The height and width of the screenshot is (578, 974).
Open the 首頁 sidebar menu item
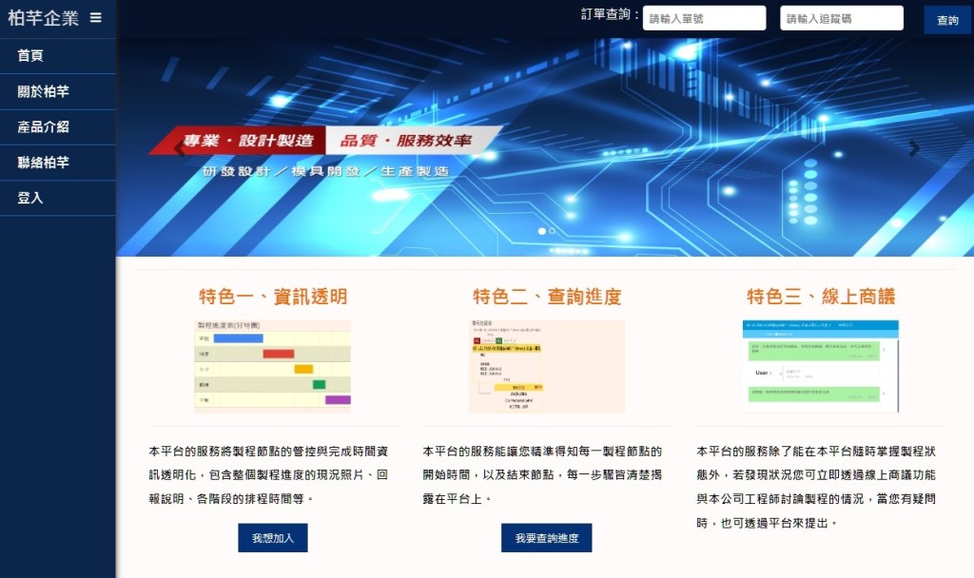click(30, 56)
